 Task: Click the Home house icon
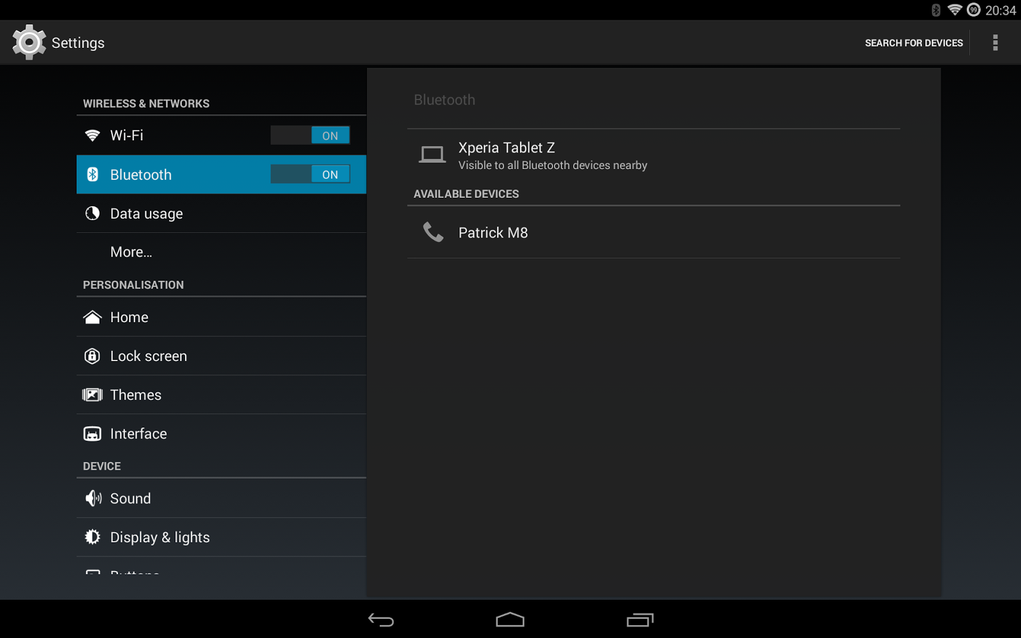[x=93, y=317]
